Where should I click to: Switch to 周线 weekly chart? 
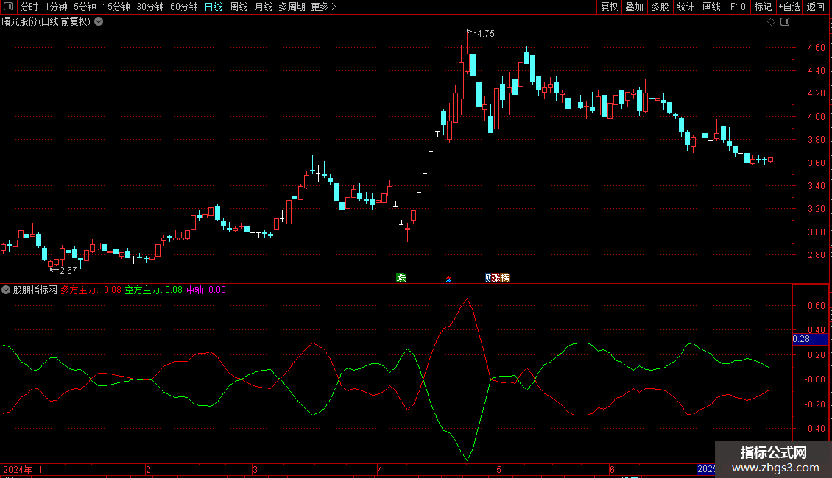[x=239, y=7]
